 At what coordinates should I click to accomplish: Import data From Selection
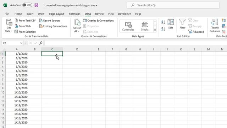tap(25, 32)
